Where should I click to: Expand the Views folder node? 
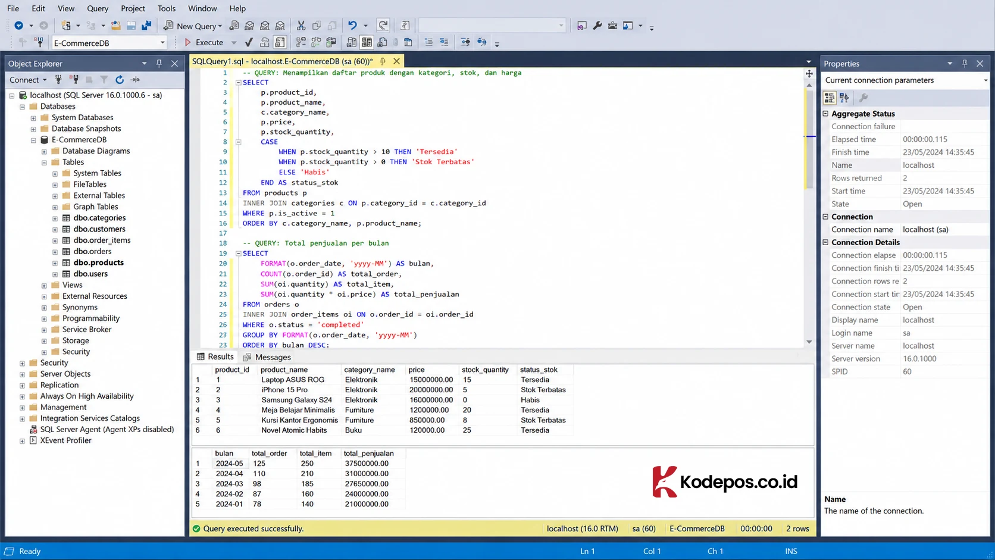point(44,285)
